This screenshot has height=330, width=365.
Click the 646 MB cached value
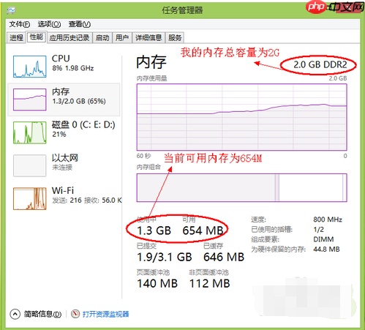[x=224, y=257]
